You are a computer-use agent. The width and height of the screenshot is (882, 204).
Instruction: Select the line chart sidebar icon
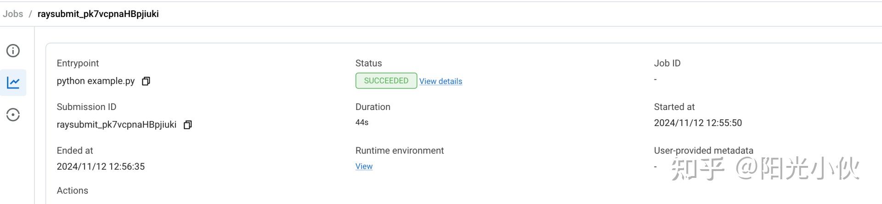click(x=13, y=83)
